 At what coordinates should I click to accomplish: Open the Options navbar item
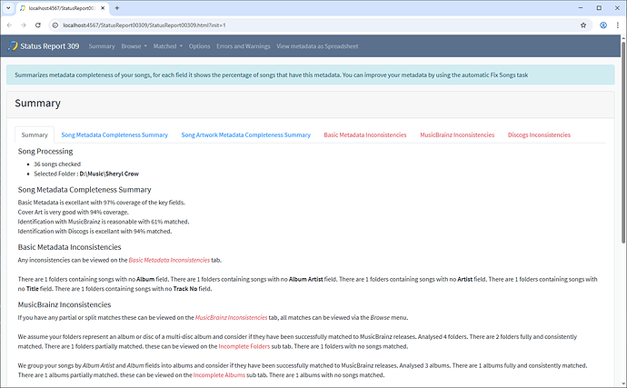[200, 46]
